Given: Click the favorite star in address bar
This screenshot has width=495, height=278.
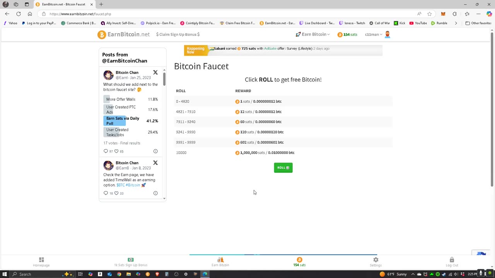Looking at the screenshot, I should (x=429, y=14).
